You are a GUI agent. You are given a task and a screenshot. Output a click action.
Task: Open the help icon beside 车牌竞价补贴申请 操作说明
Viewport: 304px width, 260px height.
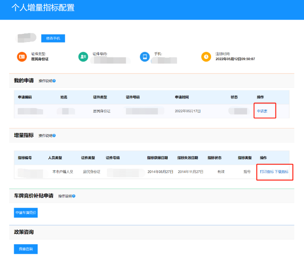pos(74,196)
